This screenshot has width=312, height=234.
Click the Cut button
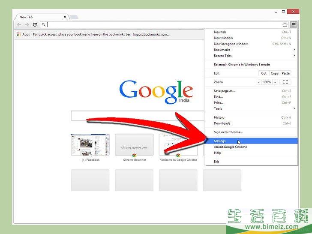[264, 73]
